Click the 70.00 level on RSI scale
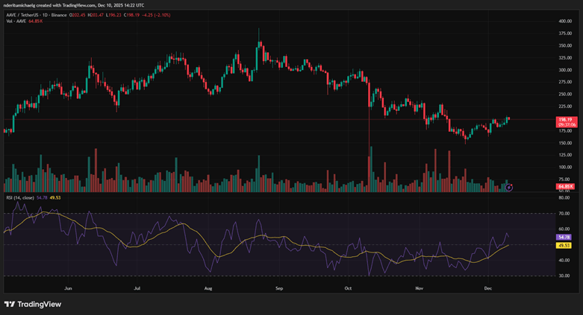This screenshot has height=315, width=583. click(564, 213)
